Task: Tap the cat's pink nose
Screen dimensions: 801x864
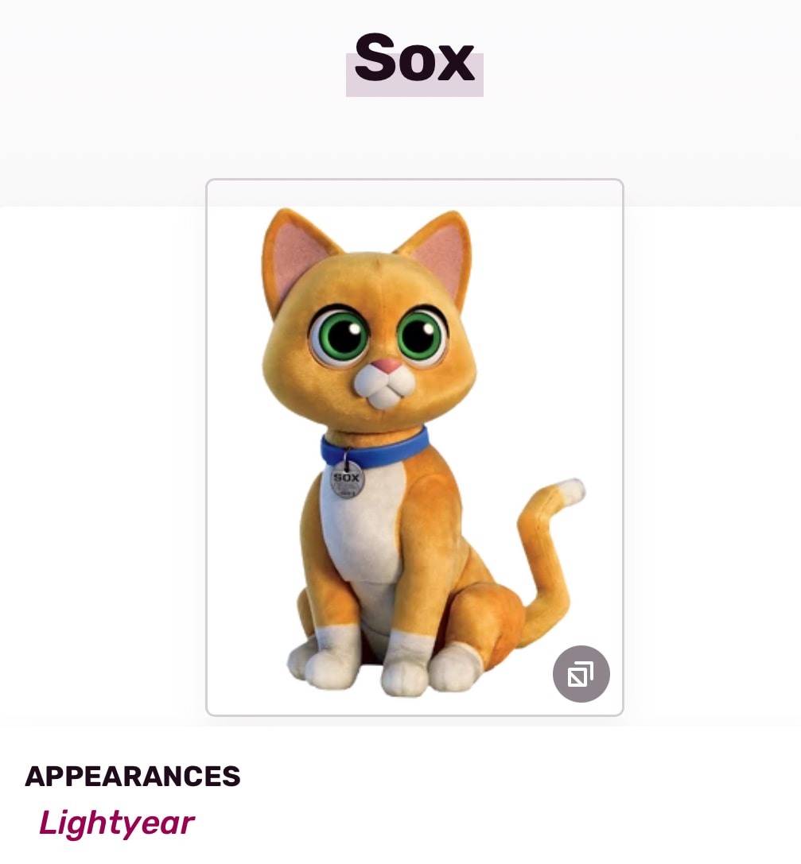Action: point(387,366)
